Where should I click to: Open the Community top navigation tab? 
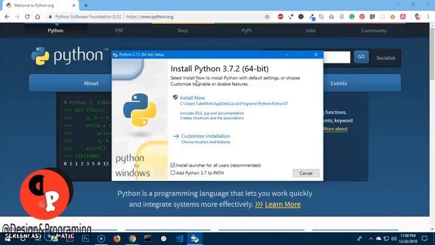tap(374, 31)
